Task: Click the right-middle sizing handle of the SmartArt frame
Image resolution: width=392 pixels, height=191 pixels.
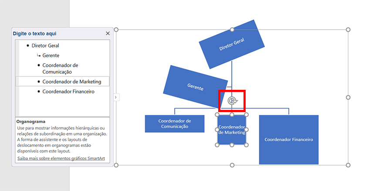Action: pyautogui.click(x=348, y=97)
